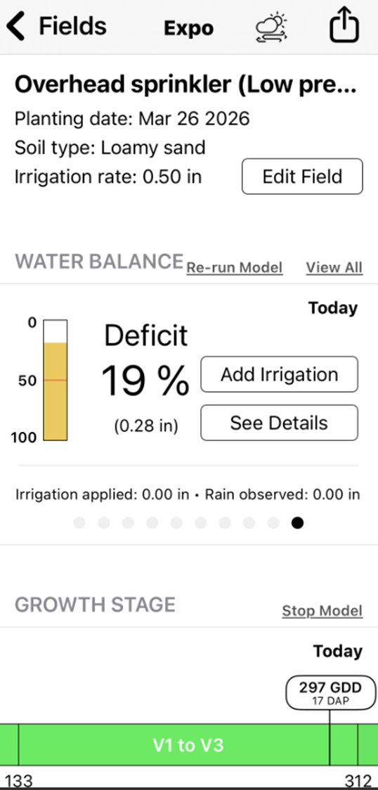Click the 19 % deficit value
The width and height of the screenshot is (378, 790).
pos(145,381)
